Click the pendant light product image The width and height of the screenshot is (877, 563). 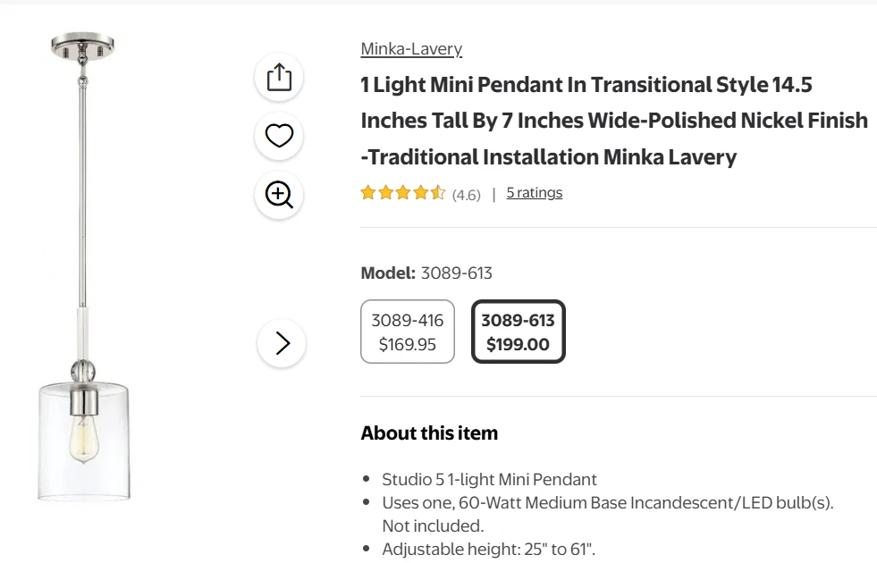[85, 268]
